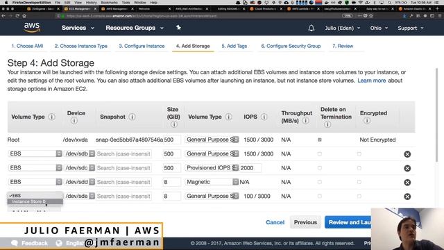
Task: Click the pin shortcuts icon in AWS header
Action: click(178, 28)
